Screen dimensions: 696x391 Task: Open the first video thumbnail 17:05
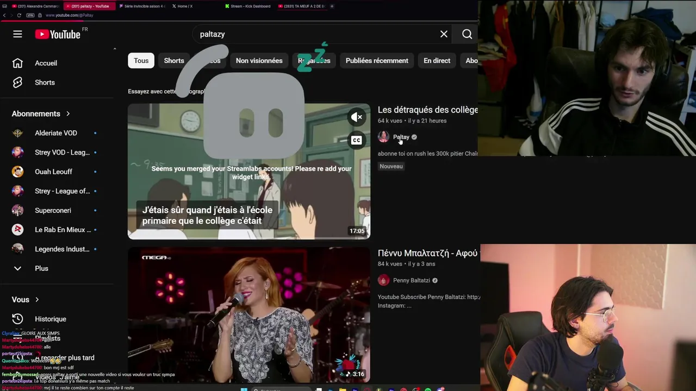pyautogui.click(x=249, y=172)
